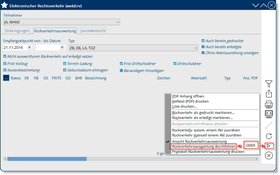Image resolution: width=280 pixels, height=175 pixels.
Task: Select 'Liste drucken...' menu entry
Action: click(184, 107)
